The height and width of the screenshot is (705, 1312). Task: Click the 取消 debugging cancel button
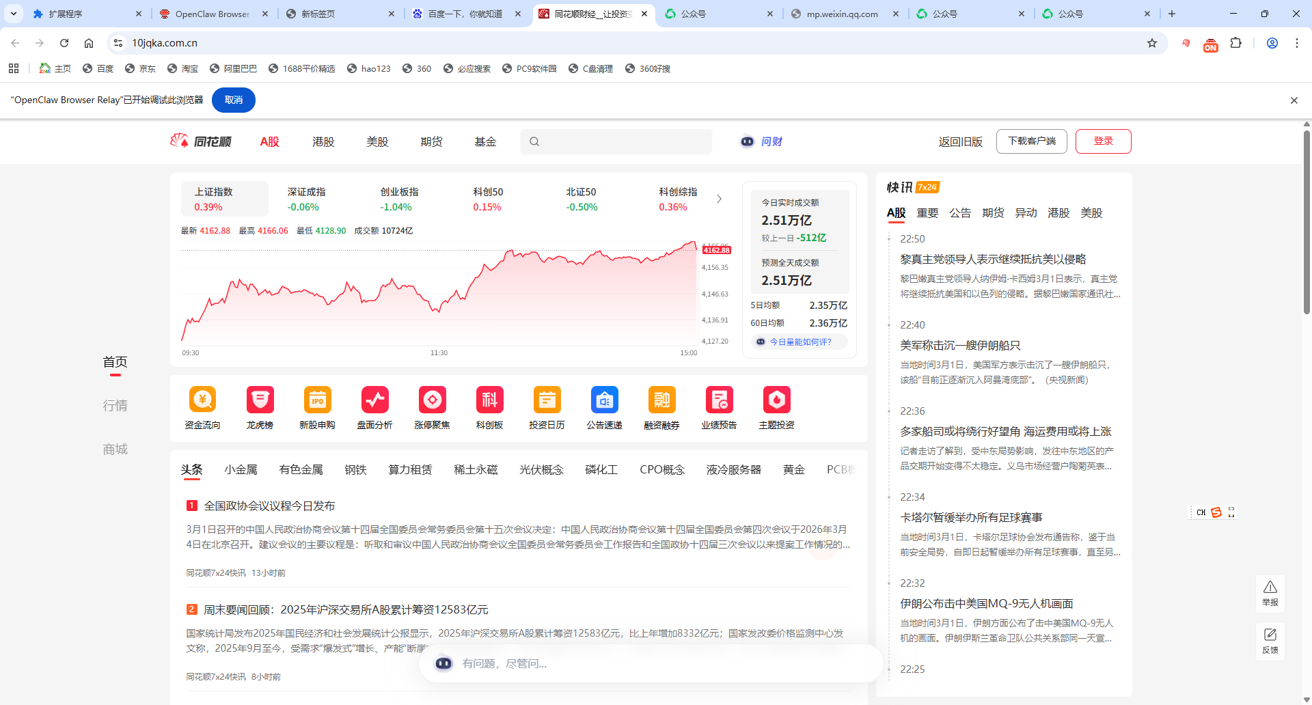(233, 100)
